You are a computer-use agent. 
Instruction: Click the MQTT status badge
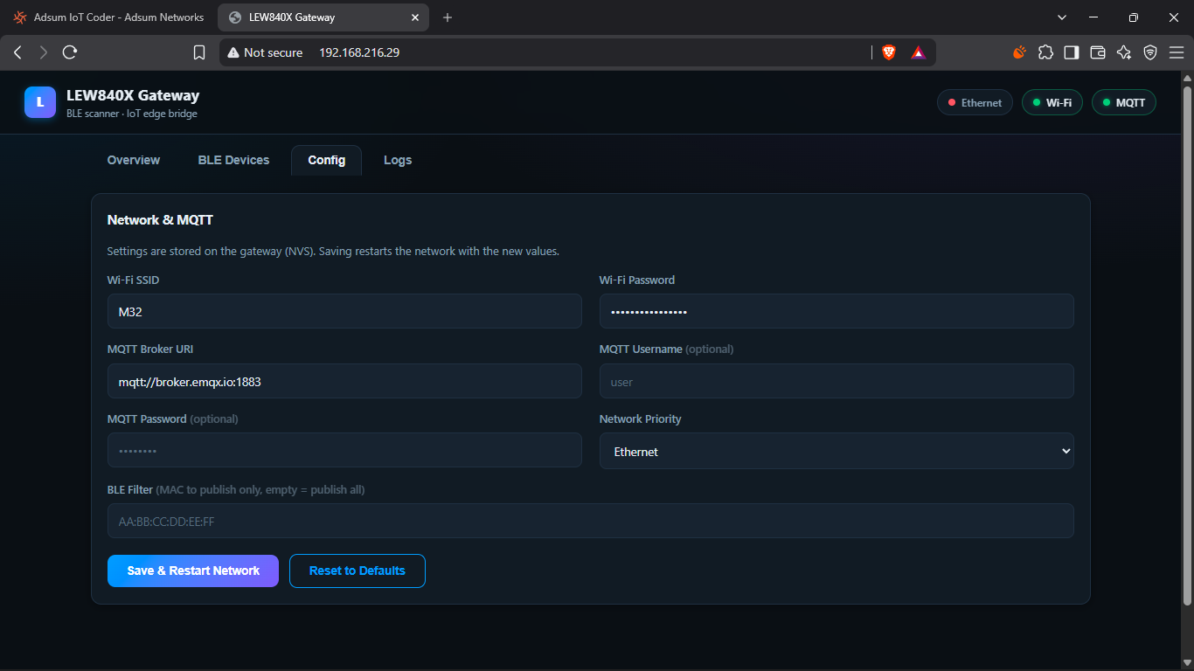coord(1124,102)
